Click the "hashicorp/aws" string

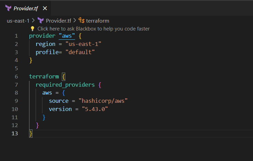point(103,101)
